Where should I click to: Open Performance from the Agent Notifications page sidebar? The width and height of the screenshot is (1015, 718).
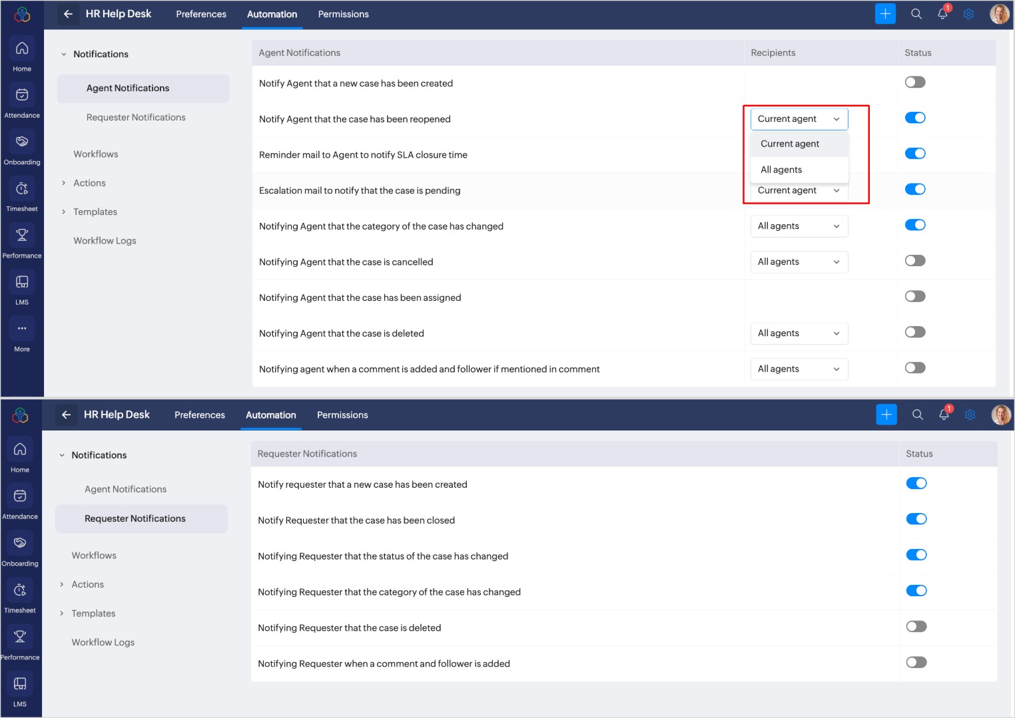point(22,242)
